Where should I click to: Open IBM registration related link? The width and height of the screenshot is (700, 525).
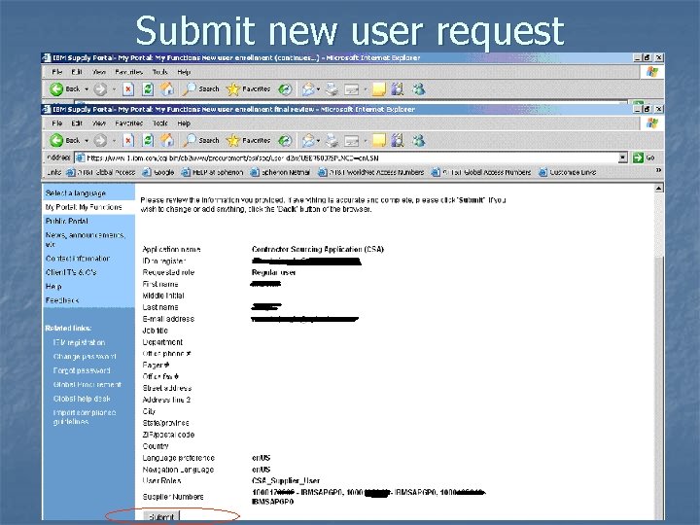tap(79, 342)
